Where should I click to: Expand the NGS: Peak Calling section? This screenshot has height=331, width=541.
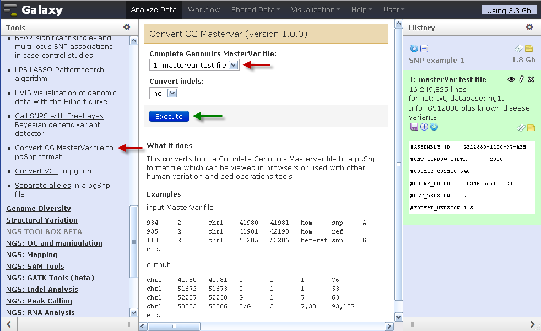click(39, 301)
